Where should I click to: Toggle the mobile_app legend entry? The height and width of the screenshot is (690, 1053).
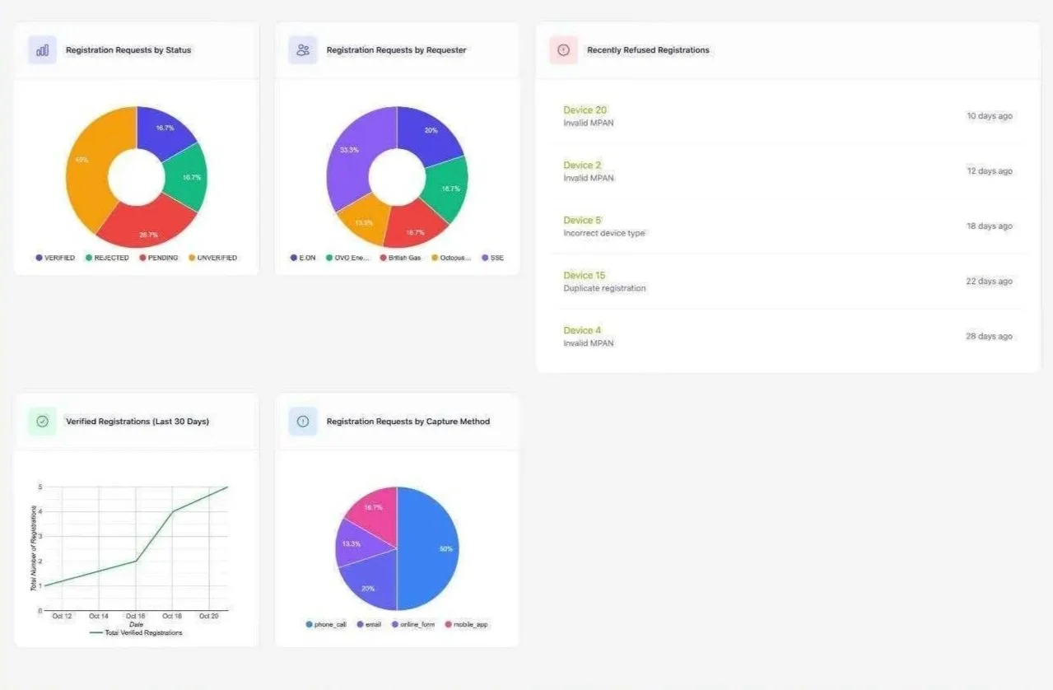tap(467, 625)
